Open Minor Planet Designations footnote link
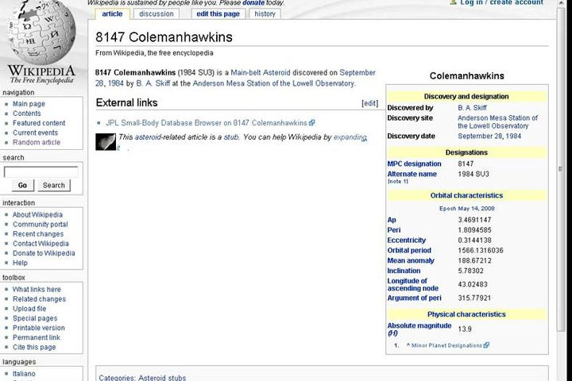572x381 pixels. point(446,345)
